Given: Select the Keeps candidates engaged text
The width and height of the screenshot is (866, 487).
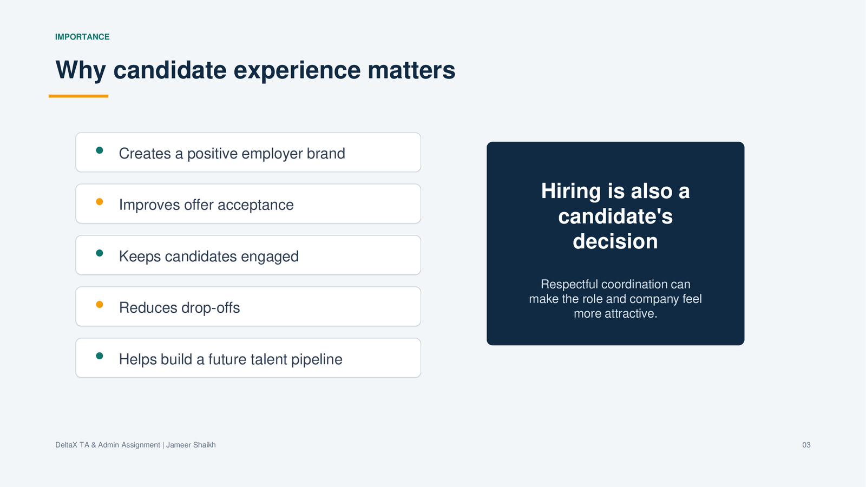Looking at the screenshot, I should click(x=209, y=256).
